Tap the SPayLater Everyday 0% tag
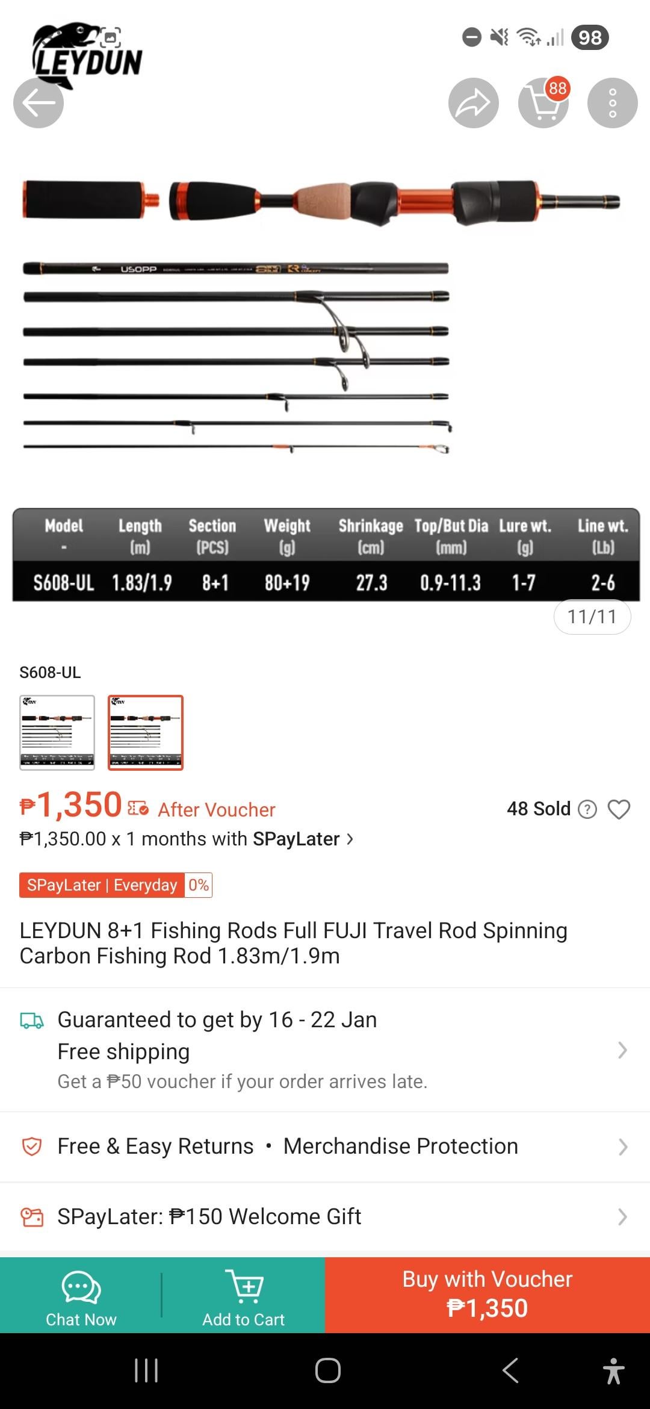650x1409 pixels. point(116,885)
